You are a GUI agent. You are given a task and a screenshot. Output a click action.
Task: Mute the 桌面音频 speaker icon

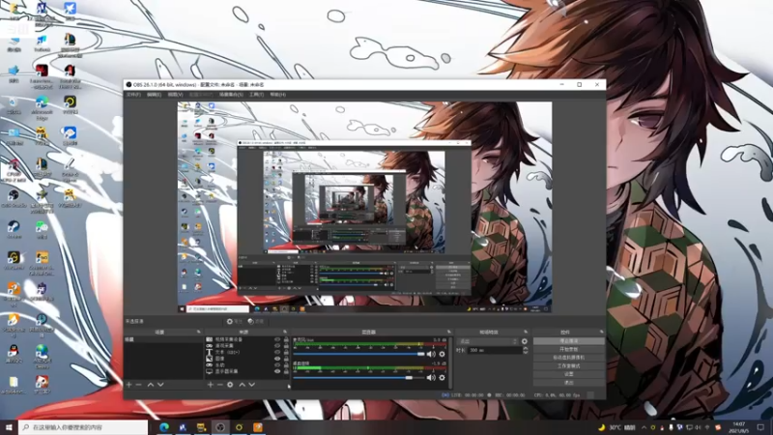[x=431, y=377]
